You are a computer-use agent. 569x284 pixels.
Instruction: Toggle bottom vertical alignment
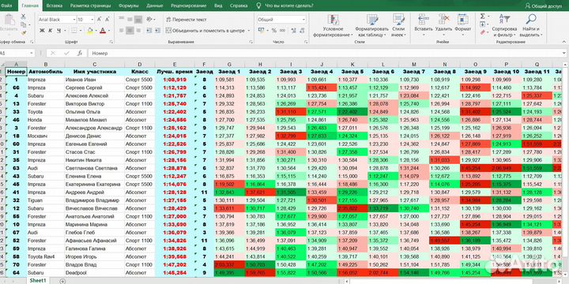click(x=138, y=20)
